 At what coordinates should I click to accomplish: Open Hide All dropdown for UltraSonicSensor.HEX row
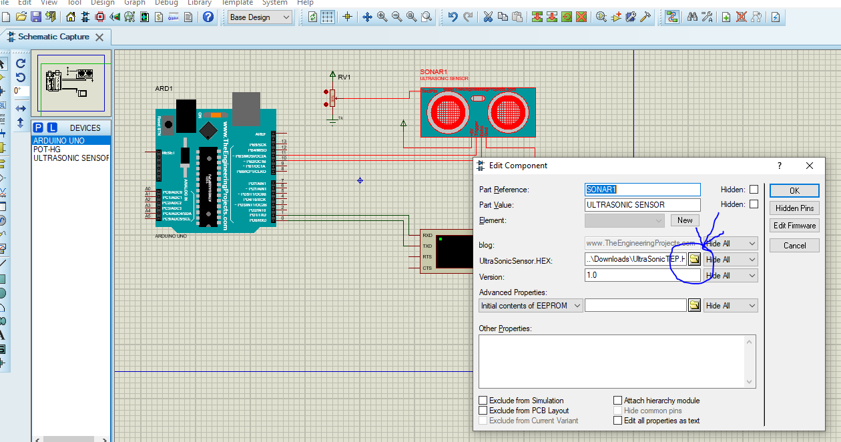click(730, 259)
